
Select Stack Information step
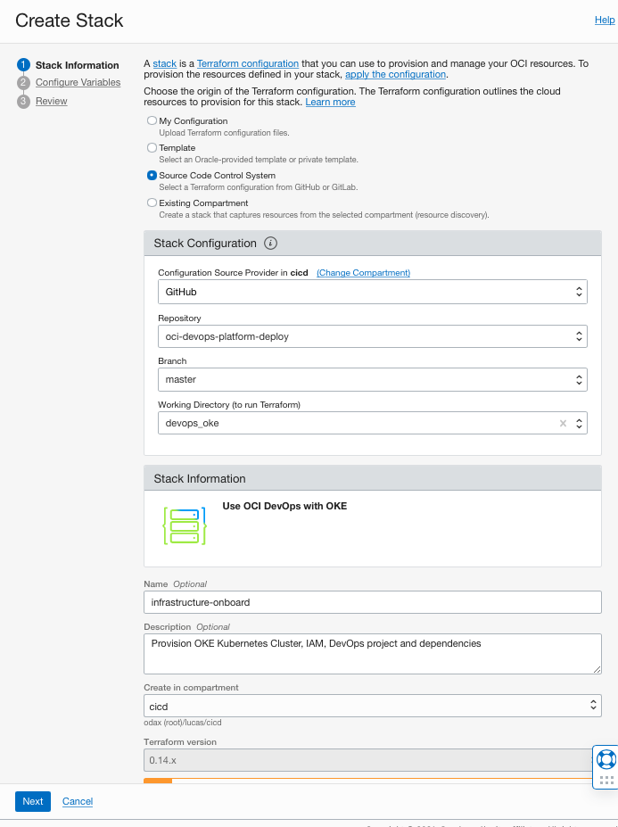click(x=77, y=65)
